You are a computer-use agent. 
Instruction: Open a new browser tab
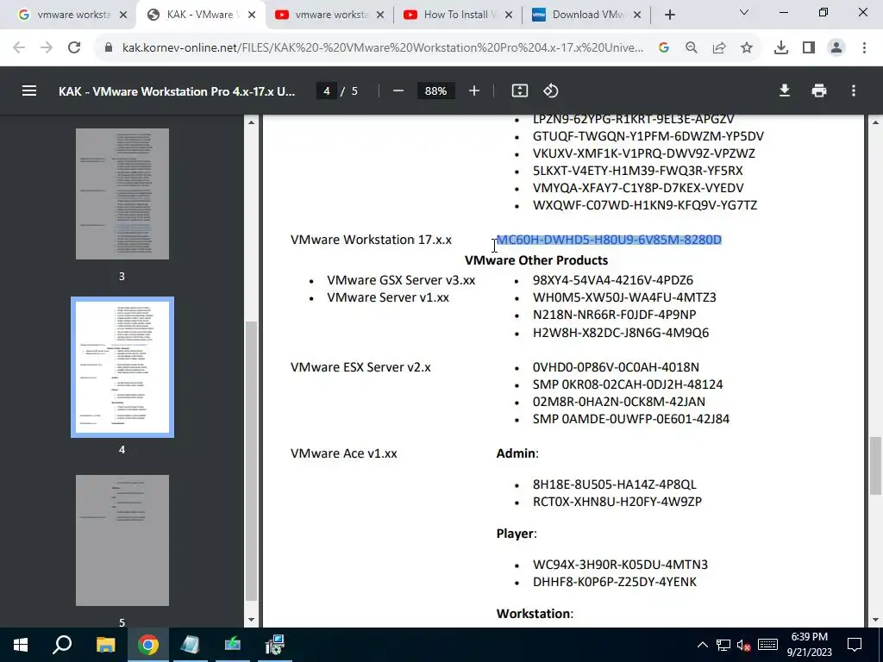point(669,15)
